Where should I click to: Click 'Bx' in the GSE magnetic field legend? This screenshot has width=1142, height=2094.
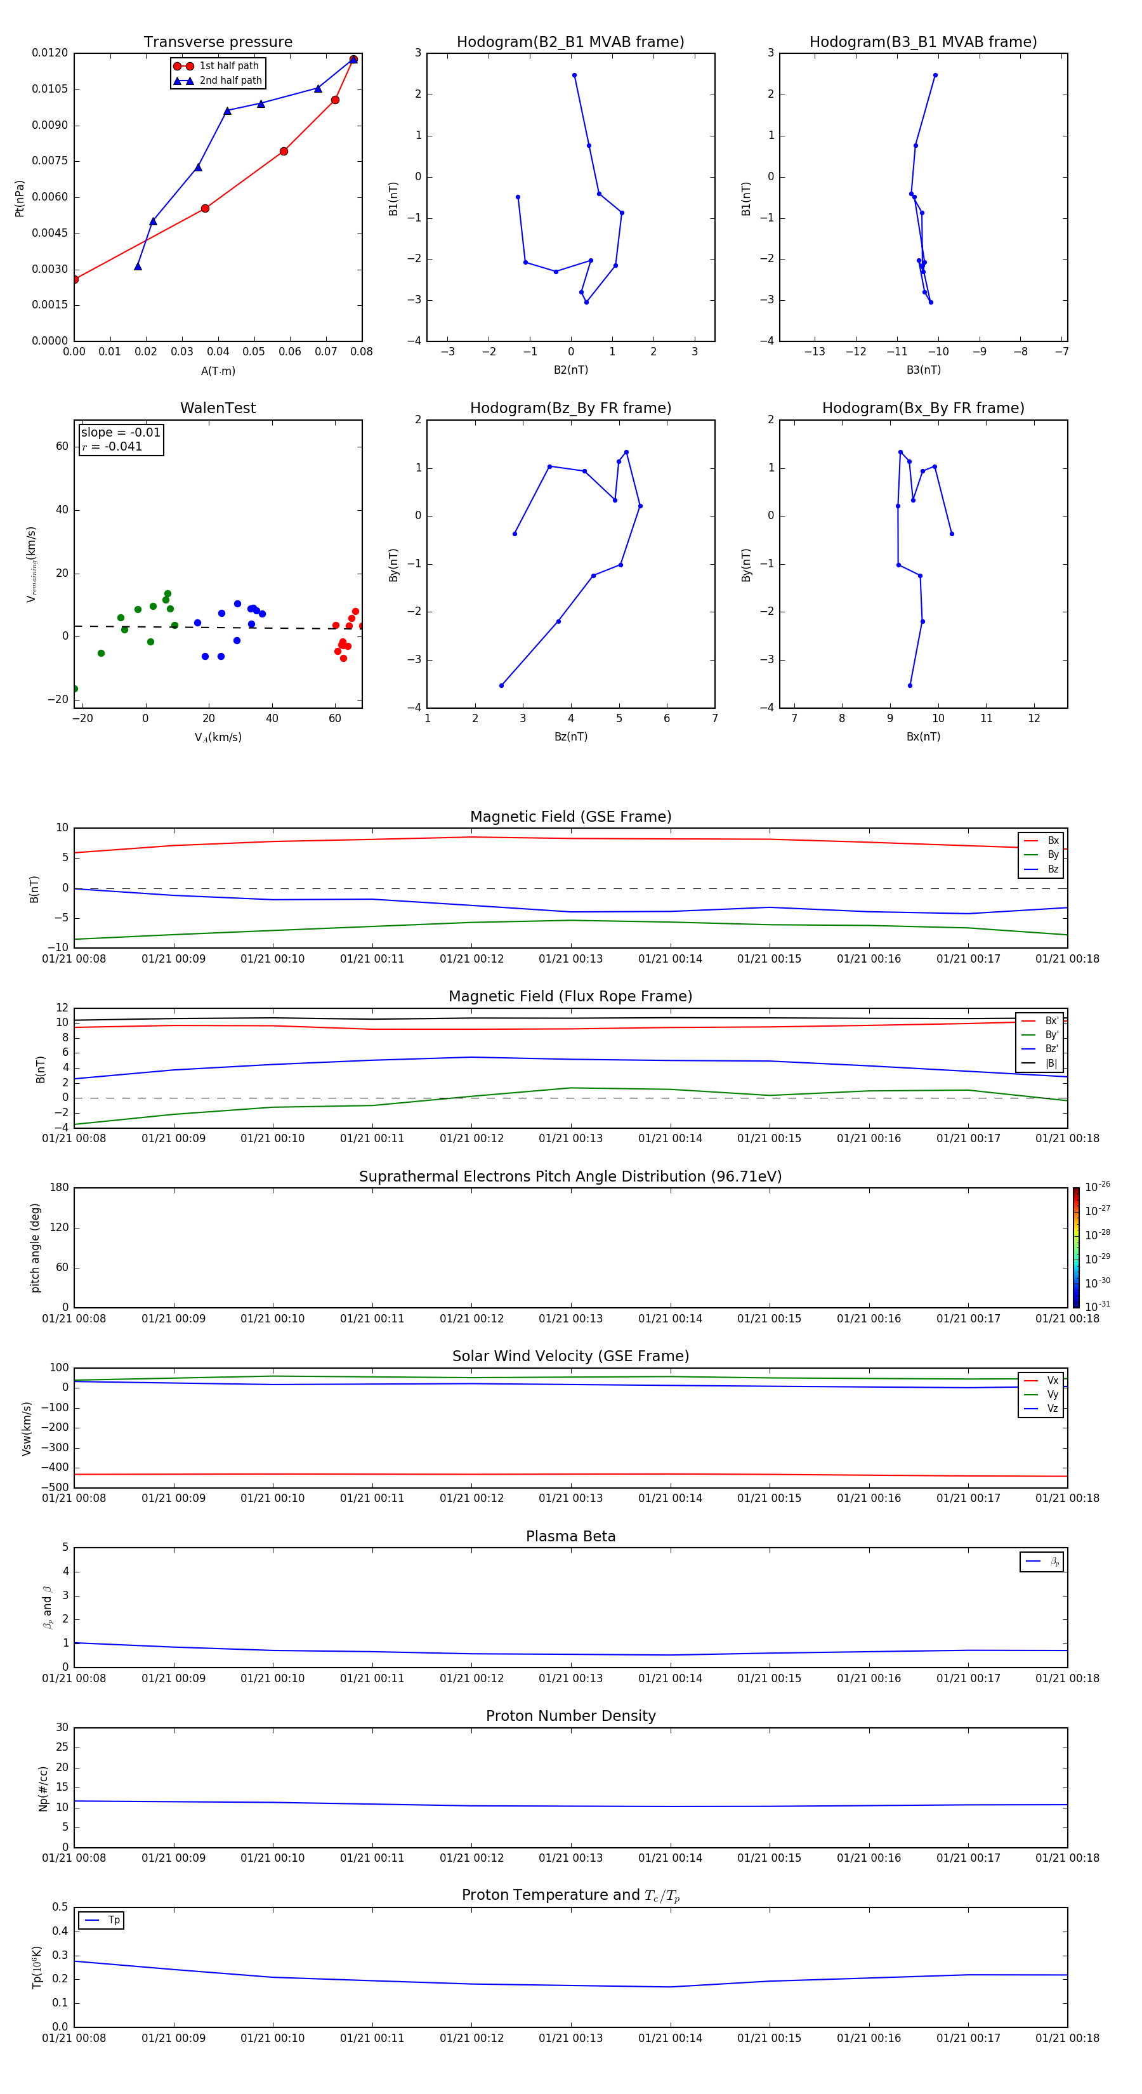coord(1053,841)
